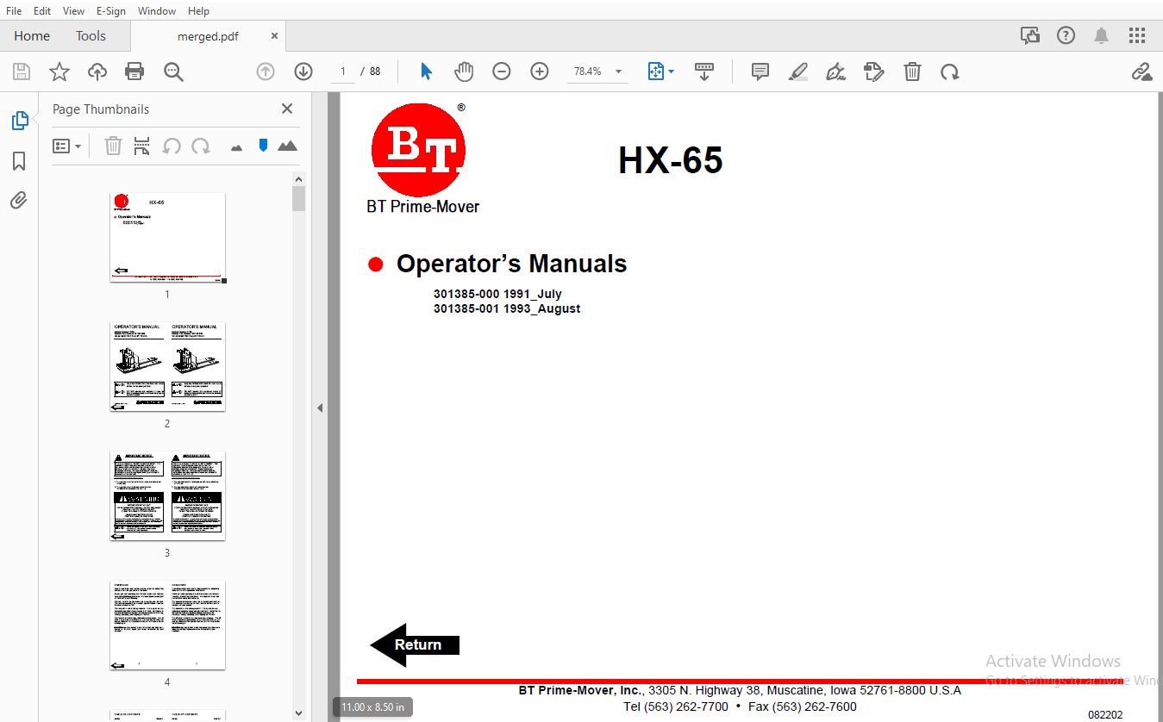Go to next page arrow
This screenshot has width=1163, height=722.
pyautogui.click(x=303, y=72)
